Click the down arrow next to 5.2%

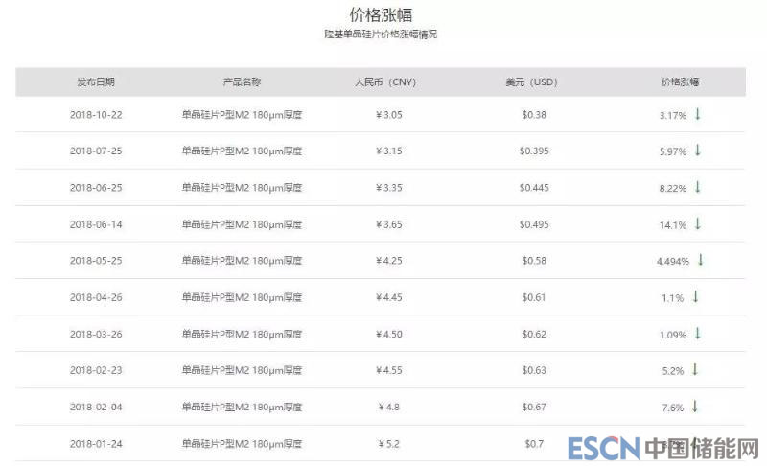tap(695, 369)
